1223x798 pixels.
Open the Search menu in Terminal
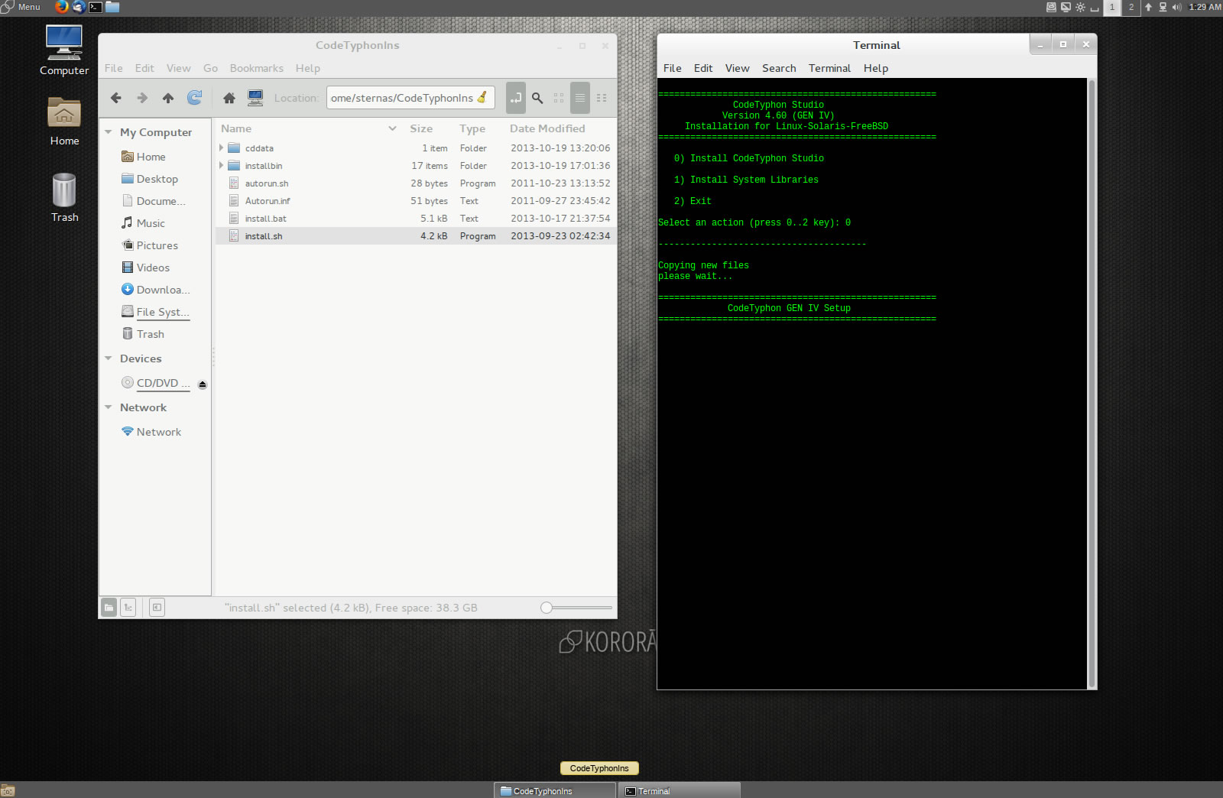coord(779,68)
